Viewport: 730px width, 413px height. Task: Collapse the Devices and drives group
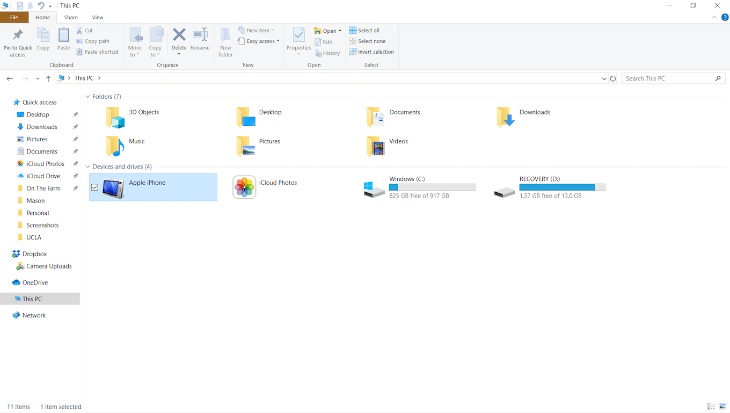point(87,167)
